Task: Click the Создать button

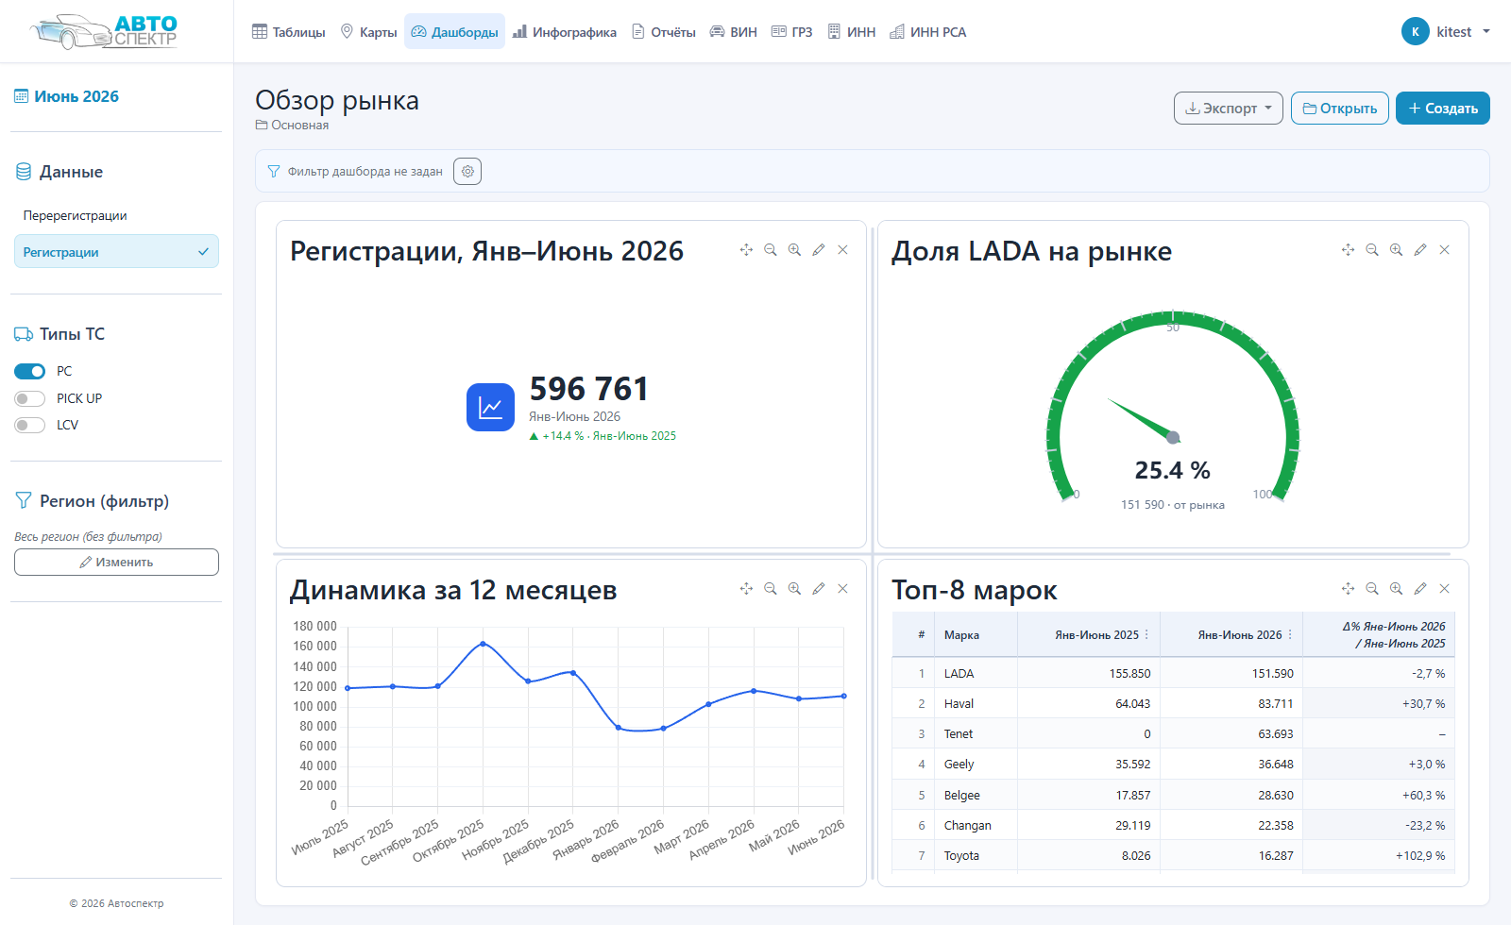Action: pos(1442,109)
